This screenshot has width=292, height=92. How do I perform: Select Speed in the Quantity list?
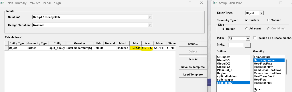coord(258,89)
